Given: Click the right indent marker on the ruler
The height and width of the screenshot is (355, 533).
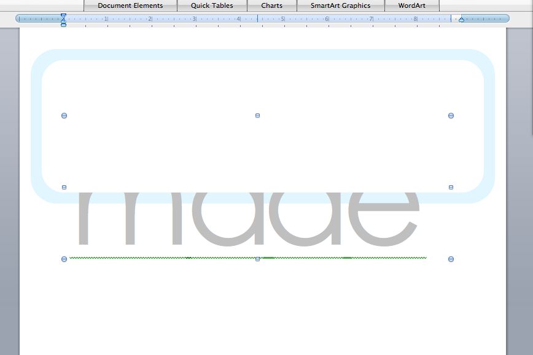Looking at the screenshot, I should (x=462, y=20).
